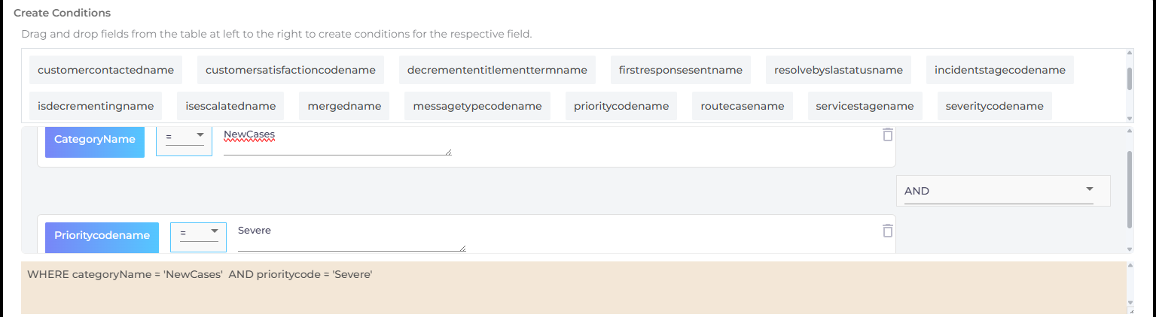The image size is (1156, 317).
Task: Delete the CategoryName condition with trash icon
Action: pyautogui.click(x=888, y=134)
